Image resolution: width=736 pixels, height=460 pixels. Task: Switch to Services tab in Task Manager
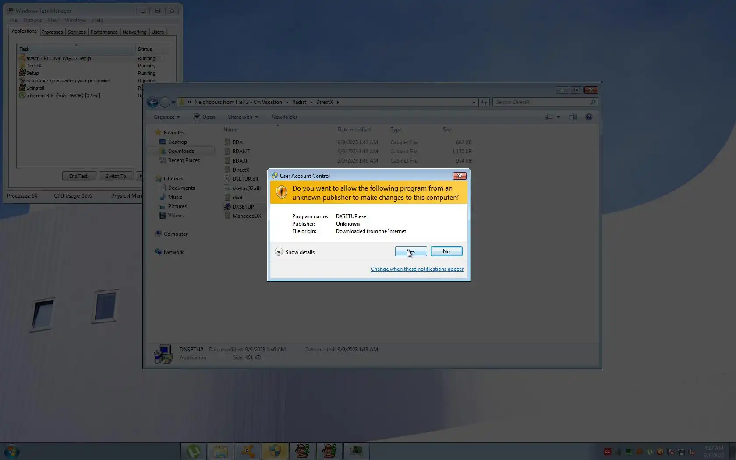point(77,32)
